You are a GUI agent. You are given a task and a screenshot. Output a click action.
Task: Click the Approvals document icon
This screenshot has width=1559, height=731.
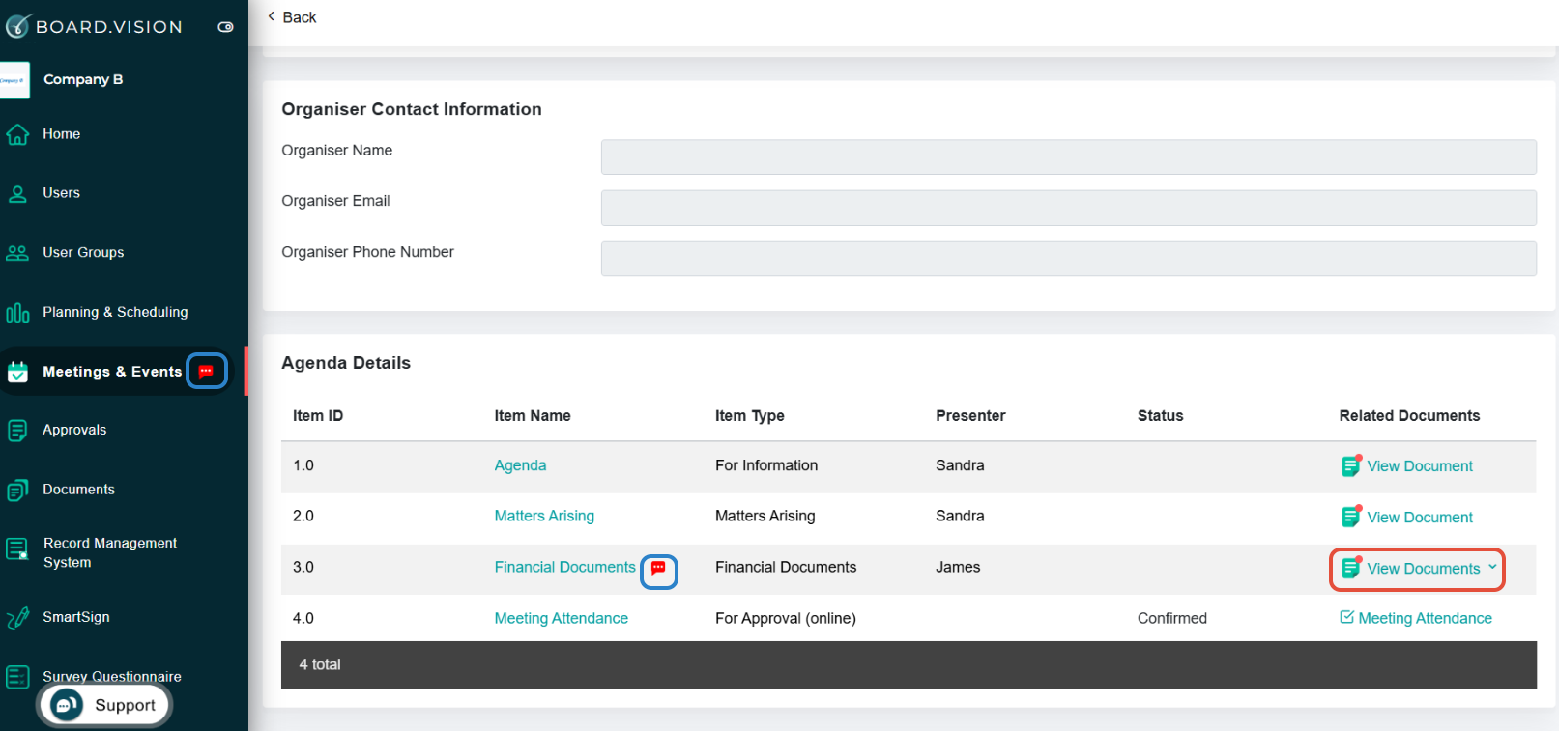click(17, 431)
